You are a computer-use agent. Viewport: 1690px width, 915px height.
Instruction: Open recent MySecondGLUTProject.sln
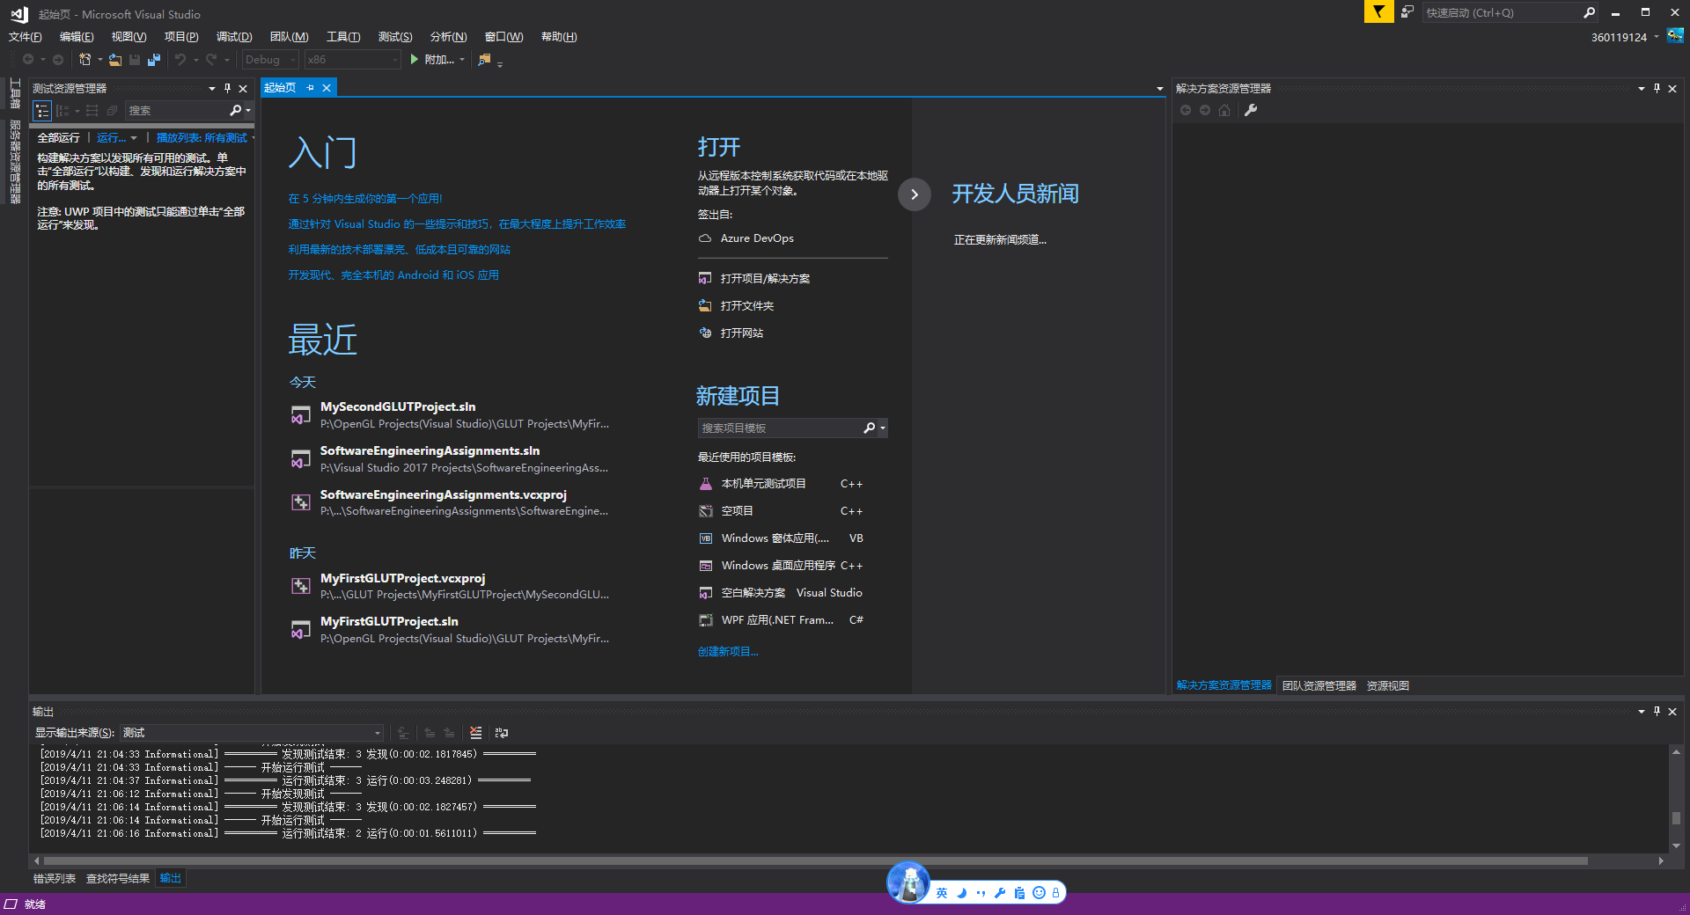(450, 415)
